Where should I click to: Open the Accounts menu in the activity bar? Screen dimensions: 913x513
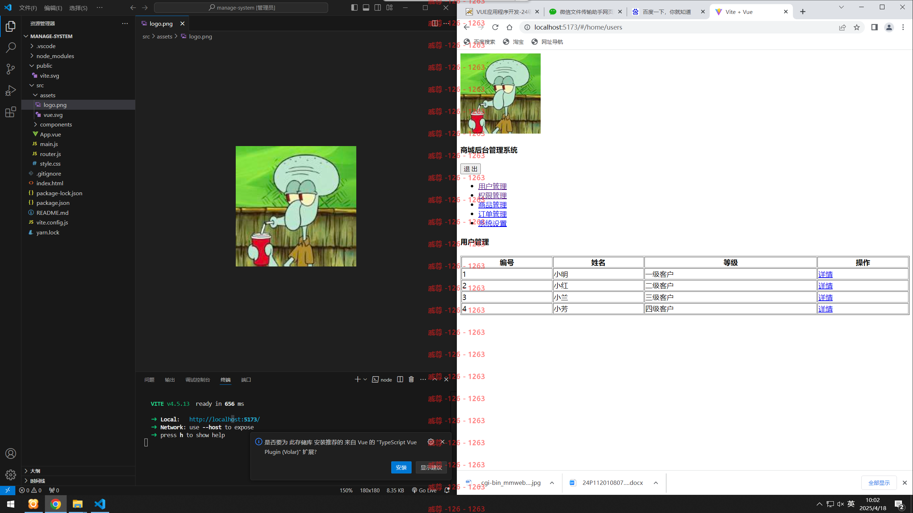(11, 454)
